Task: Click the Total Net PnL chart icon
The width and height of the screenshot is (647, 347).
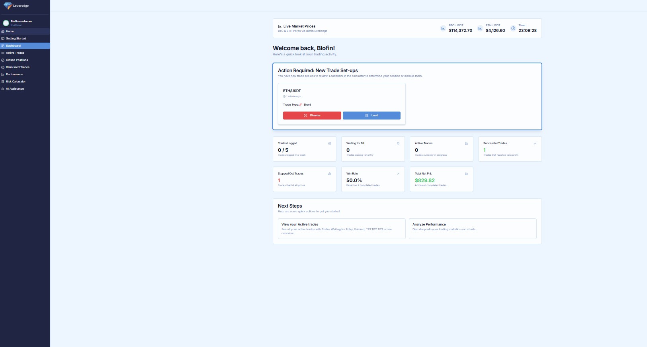Action: (x=467, y=174)
